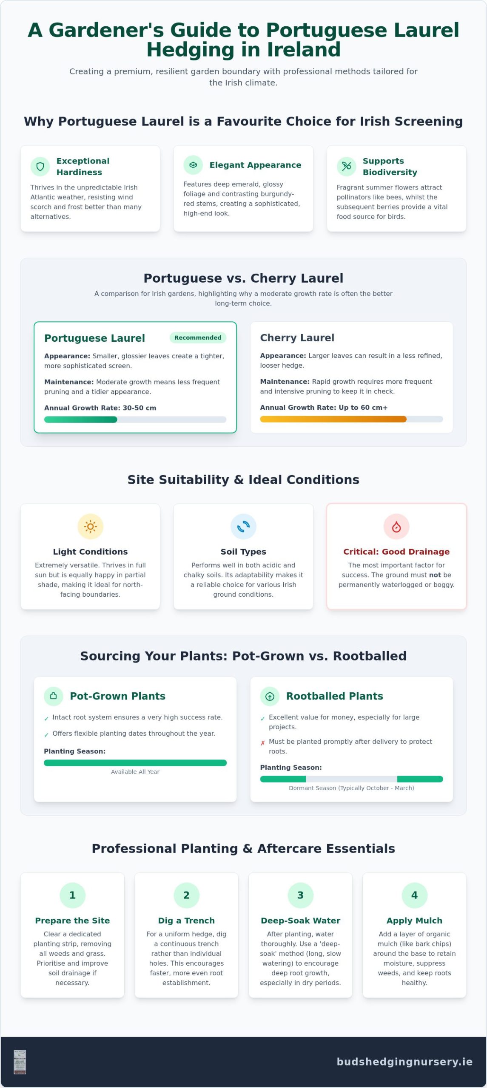Click the small logo thumbnail in footer
This screenshot has height=1088, width=487.
tap(20, 1062)
